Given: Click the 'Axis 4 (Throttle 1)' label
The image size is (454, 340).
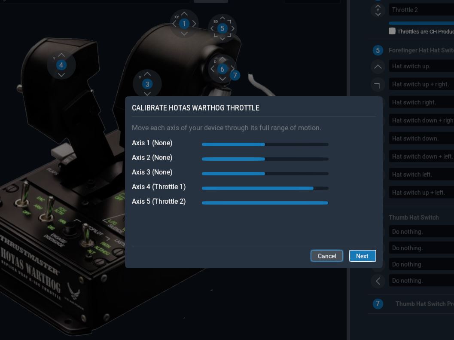Looking at the screenshot, I should pyautogui.click(x=158, y=187).
